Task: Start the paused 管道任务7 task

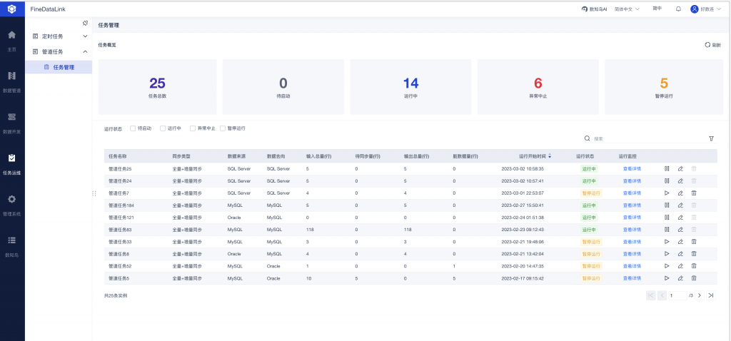Action: [667, 193]
